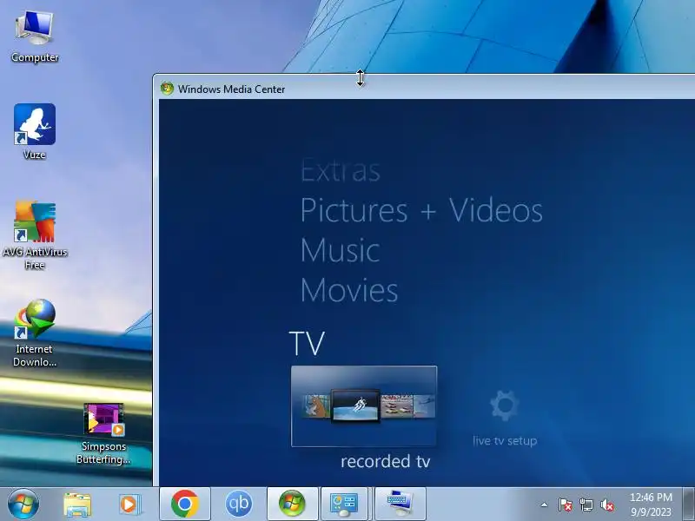Click Media Center taskbar button
This screenshot has width=695, height=521.
coord(292,504)
